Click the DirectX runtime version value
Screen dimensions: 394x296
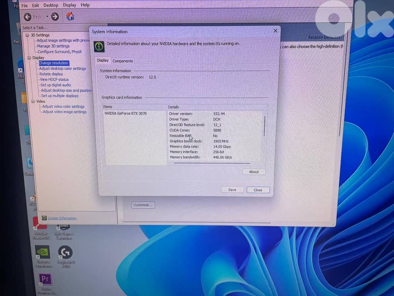pos(152,77)
